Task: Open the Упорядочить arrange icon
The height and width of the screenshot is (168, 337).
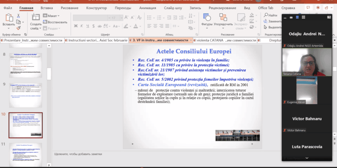Action: [x=223, y=17]
